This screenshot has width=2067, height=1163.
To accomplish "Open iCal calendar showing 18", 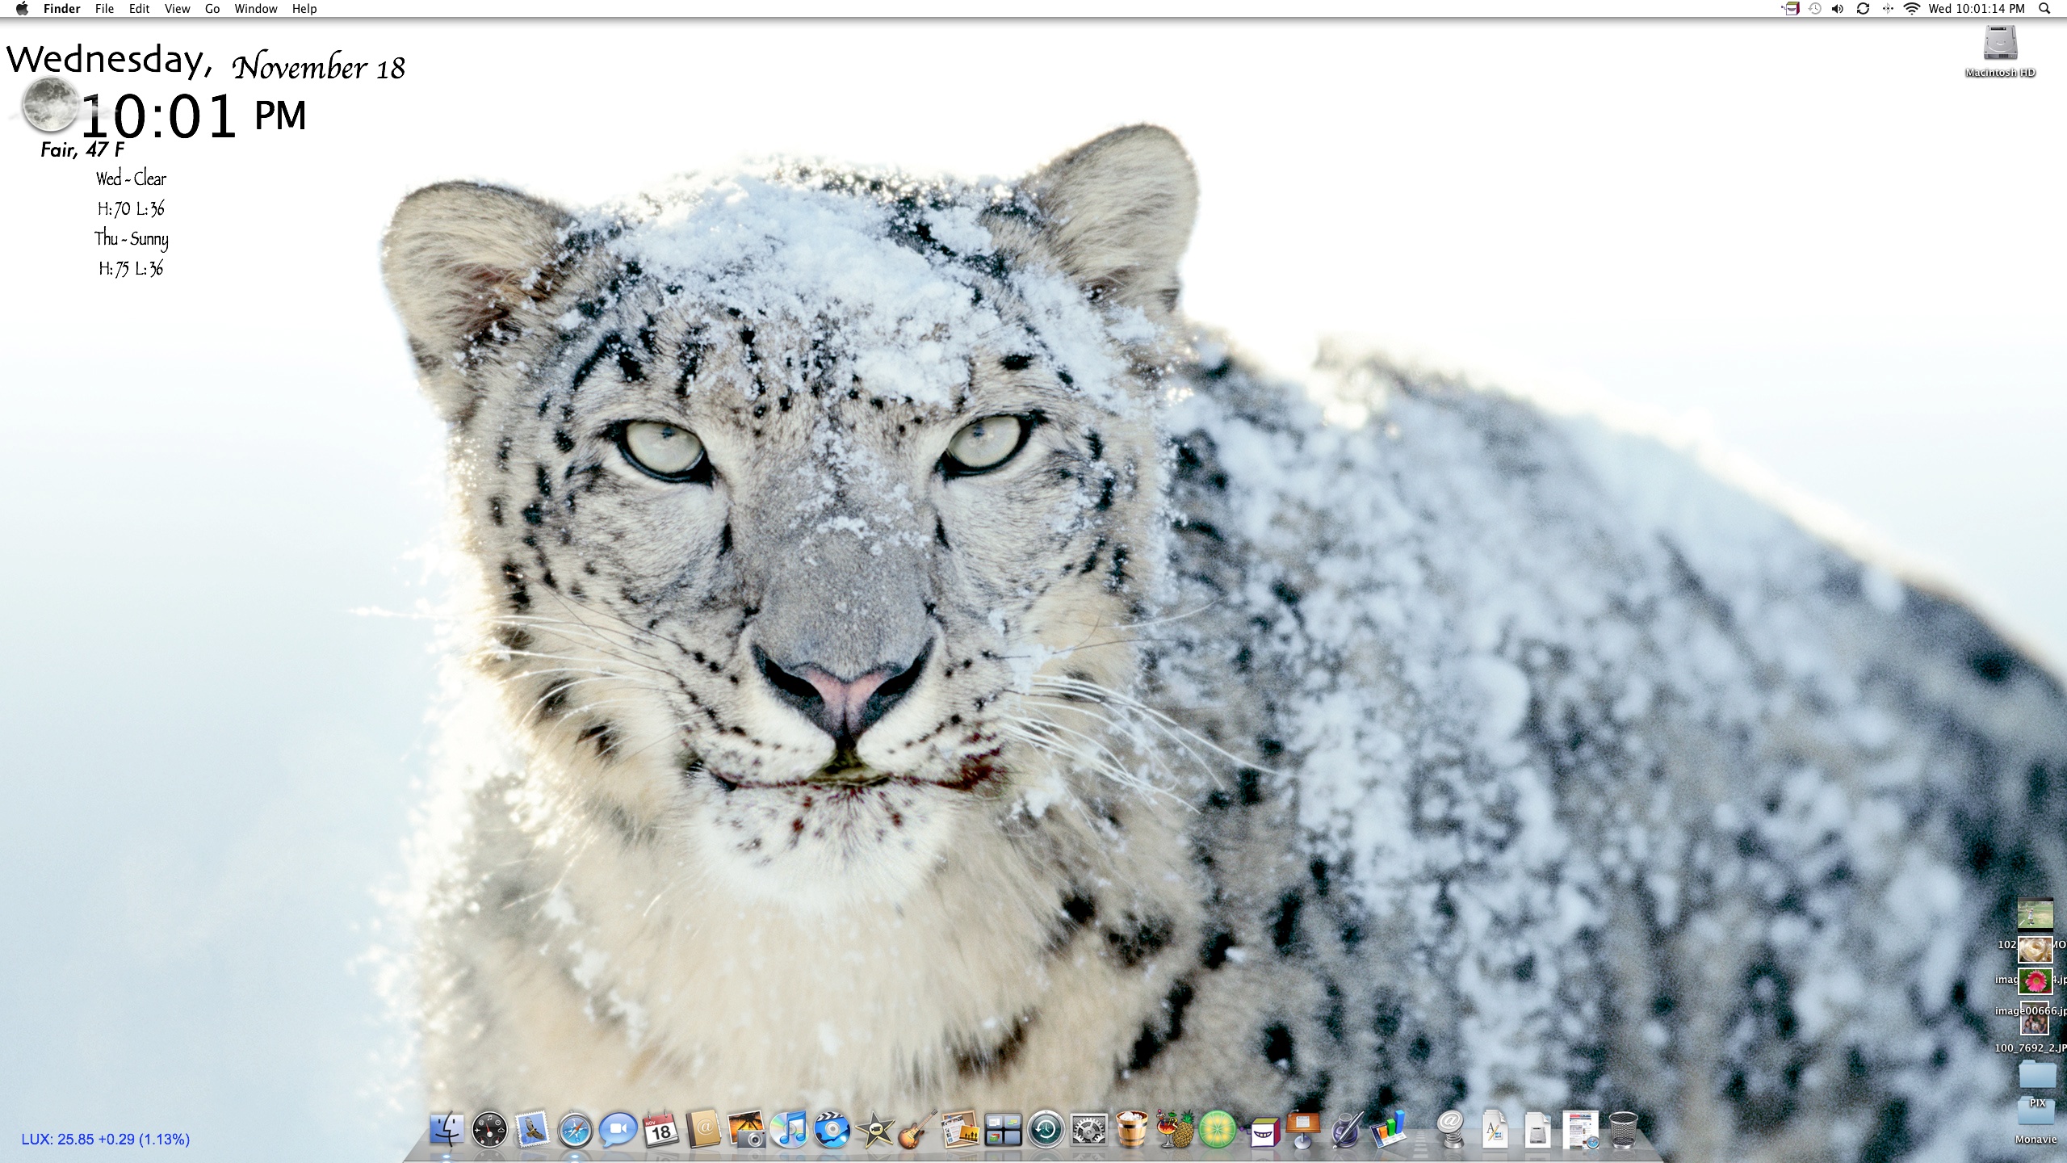I will (x=661, y=1128).
